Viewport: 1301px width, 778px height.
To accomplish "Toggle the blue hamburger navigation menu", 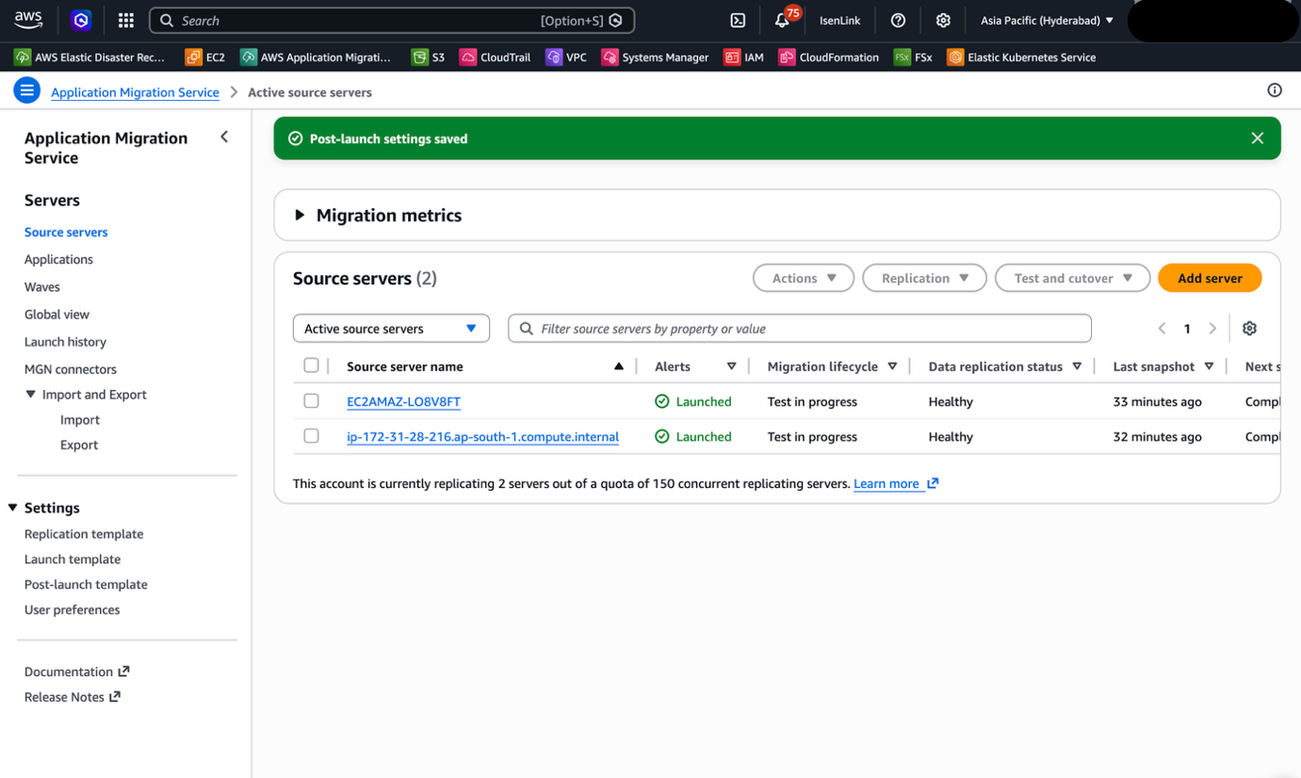I will [x=26, y=90].
